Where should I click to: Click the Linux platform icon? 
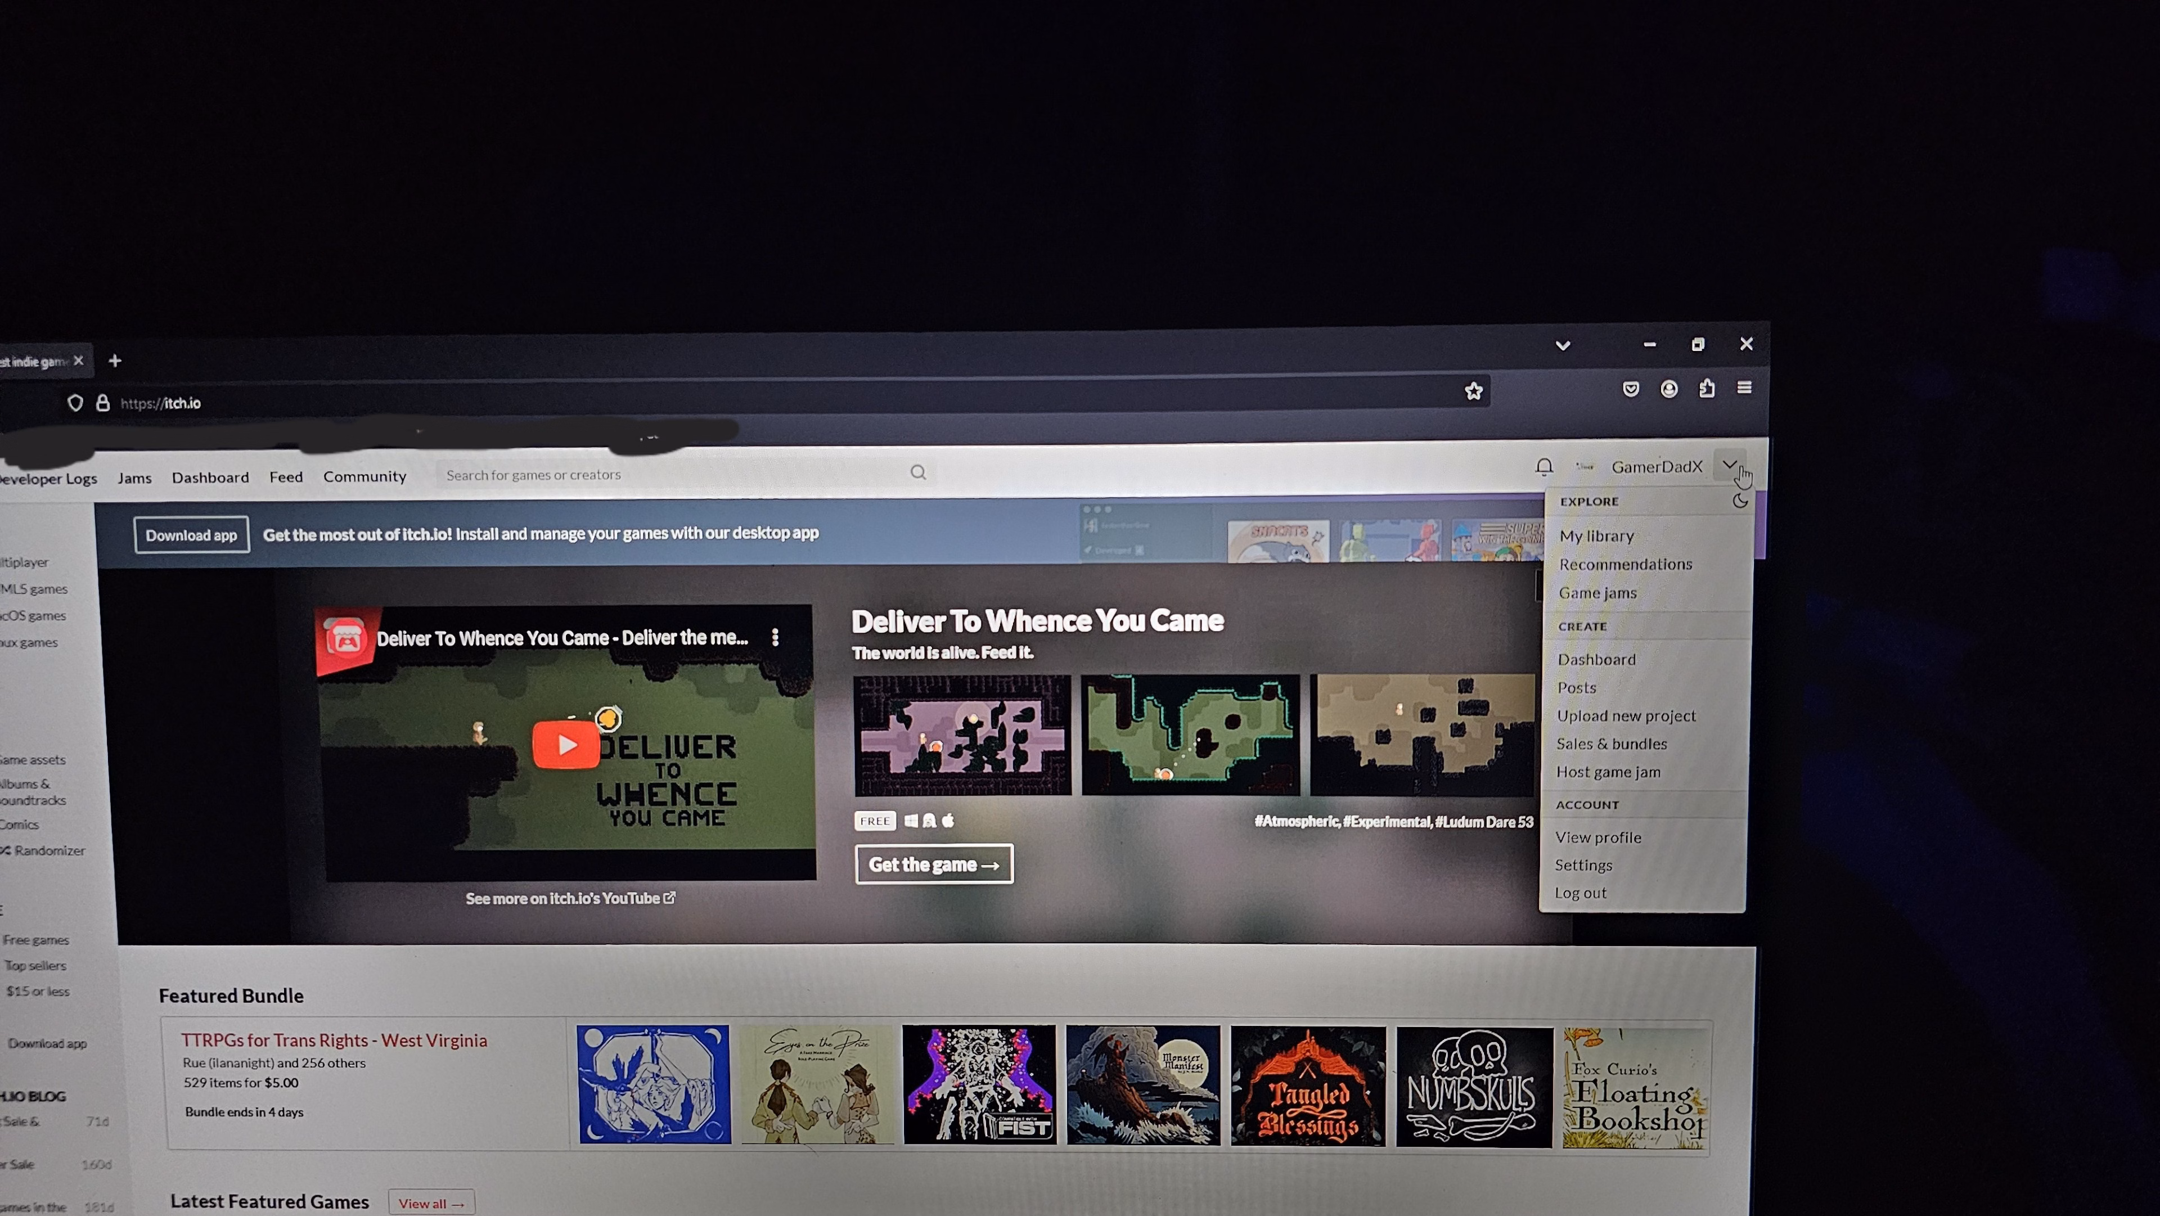[x=929, y=821]
